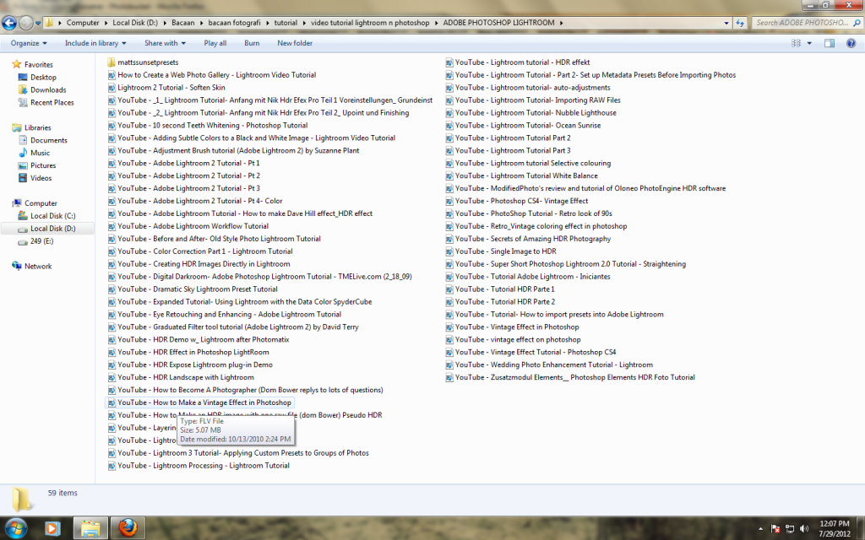Select Color Correction Part 1 - Lightroom Tutorial

200,251
